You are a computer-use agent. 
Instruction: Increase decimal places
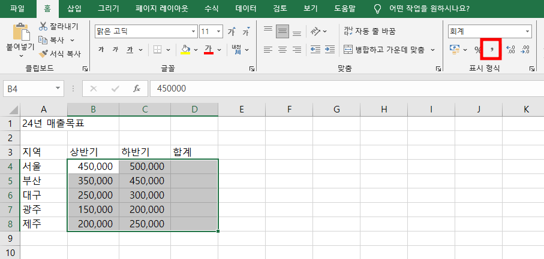510,50
